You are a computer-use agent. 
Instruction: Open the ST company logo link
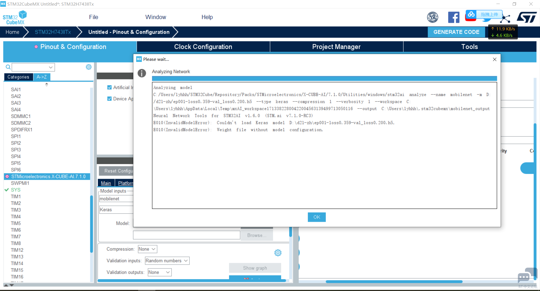click(527, 17)
